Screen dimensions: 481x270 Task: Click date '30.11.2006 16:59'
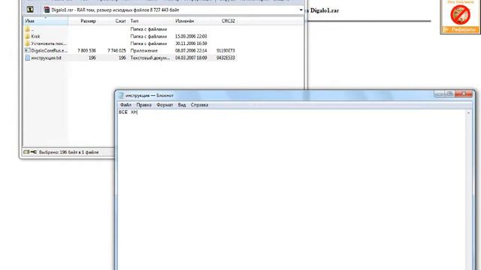191,43
